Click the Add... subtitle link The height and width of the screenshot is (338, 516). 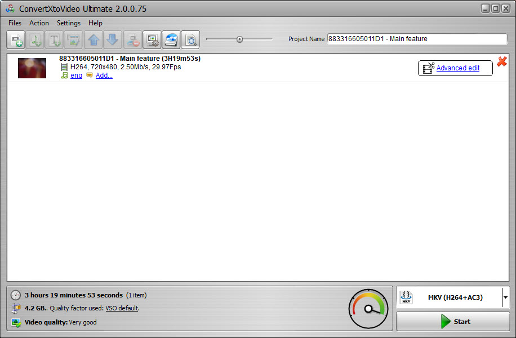click(104, 75)
